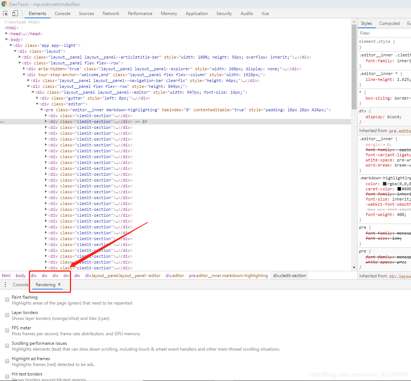Viewport: 411px width, 381px height.
Task: Click the ellipsis beside selected cledit-section row
Action: [2, 122]
